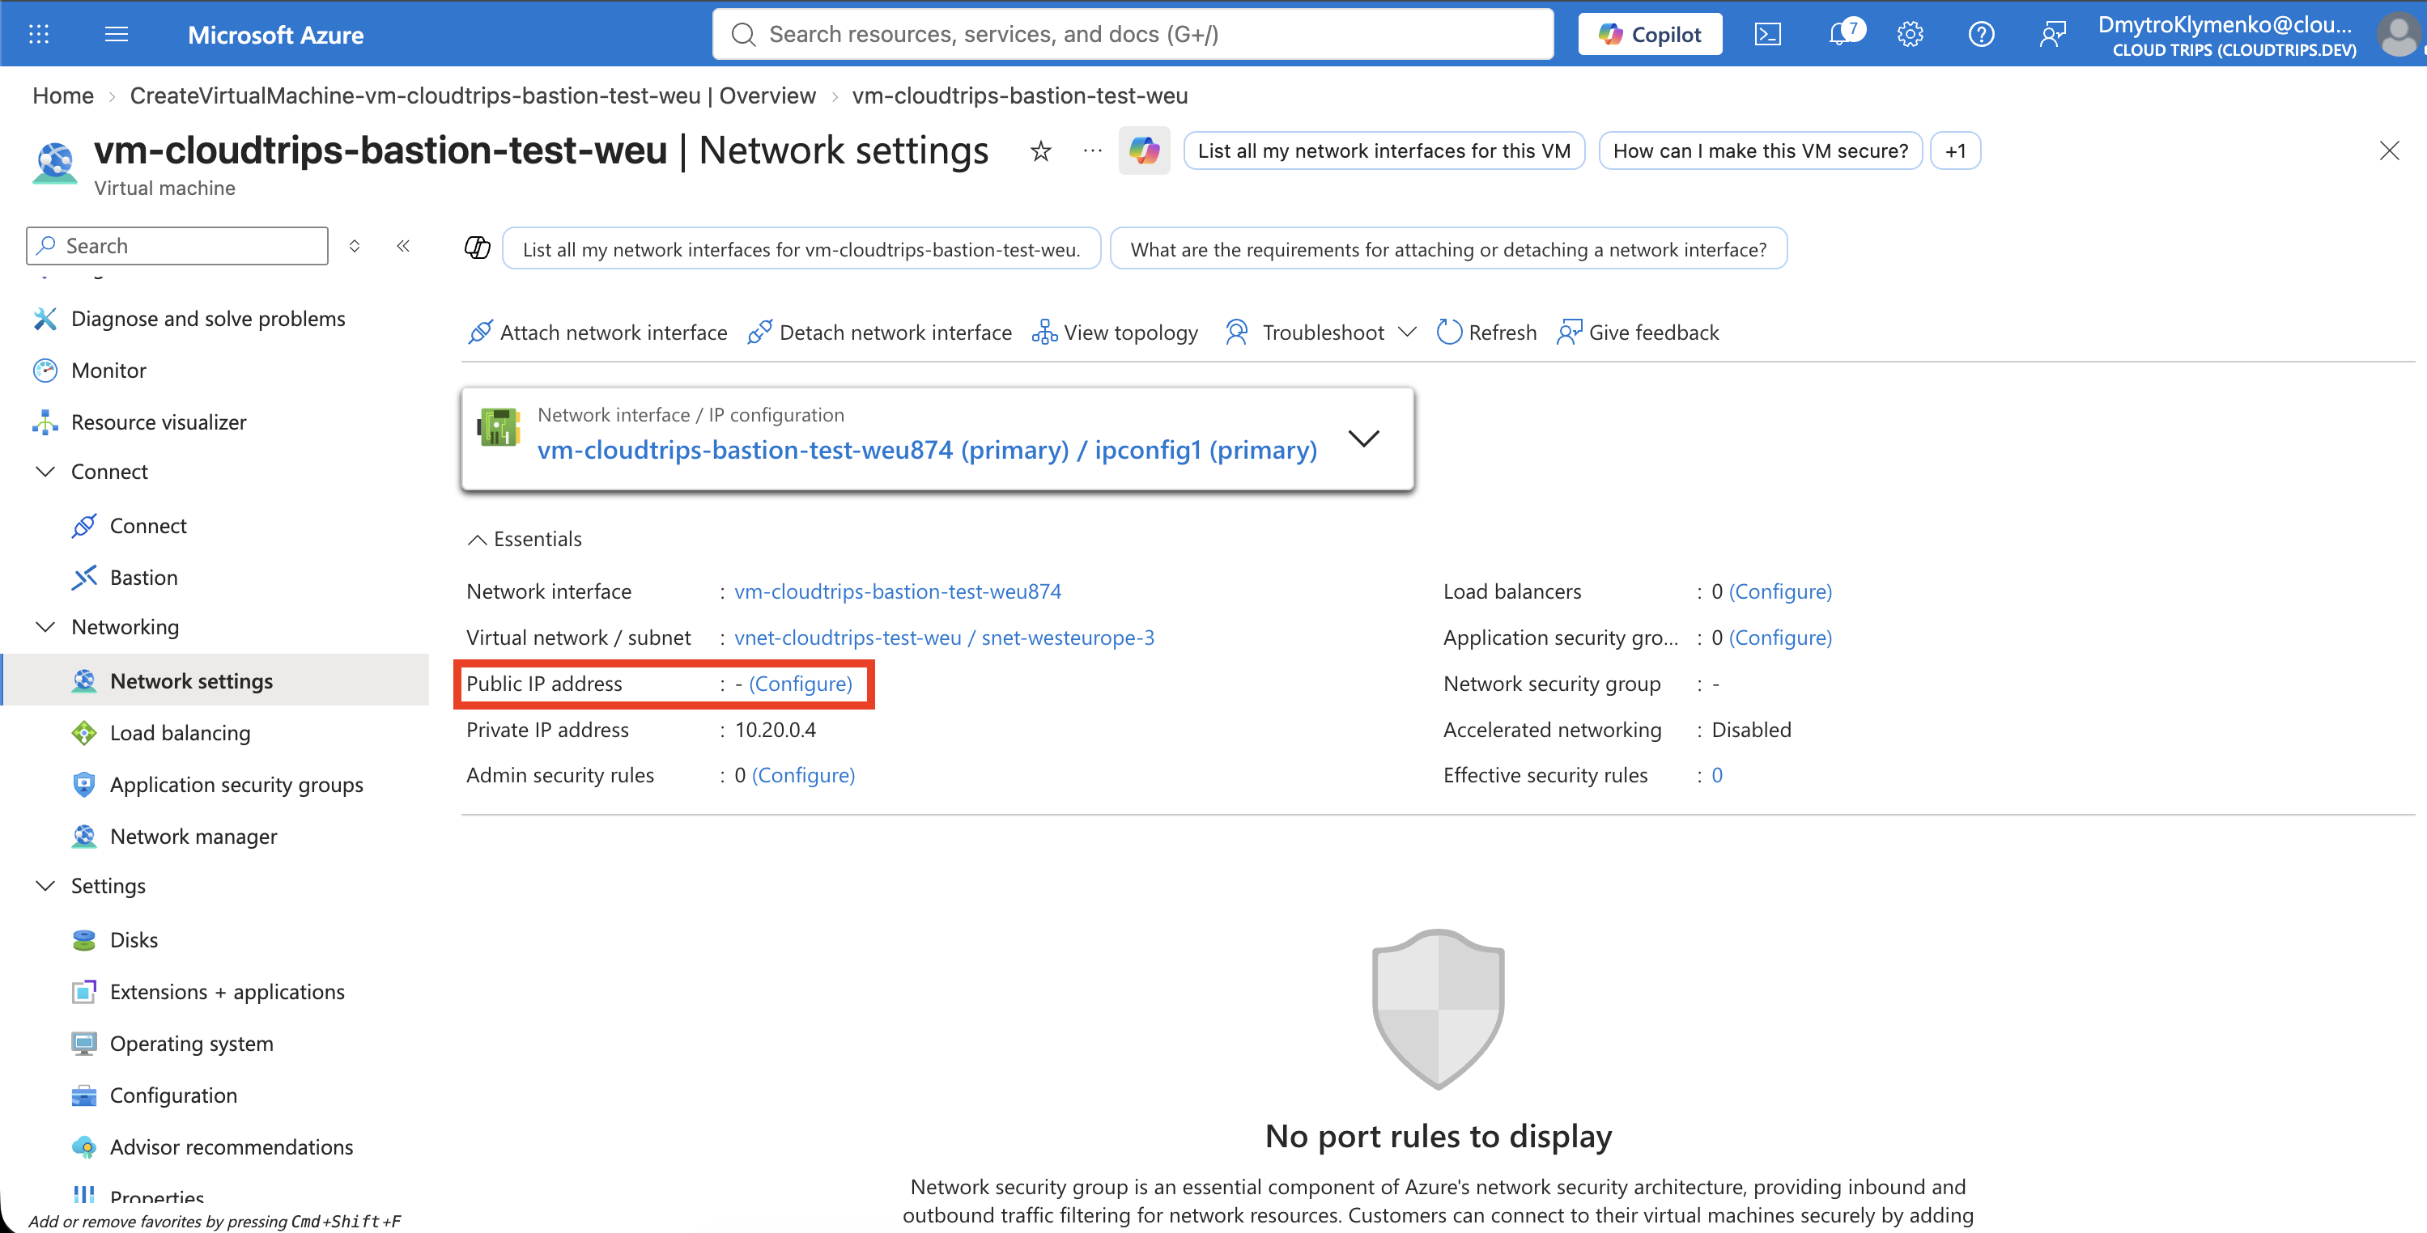The width and height of the screenshot is (2427, 1233).
Task: Open Bastion in the sidebar
Action: point(143,578)
